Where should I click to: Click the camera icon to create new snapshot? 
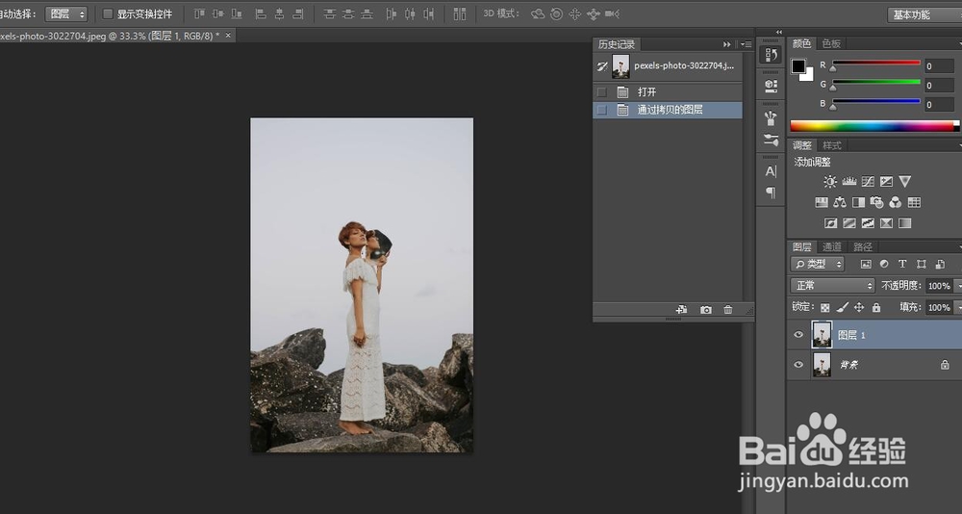click(706, 310)
